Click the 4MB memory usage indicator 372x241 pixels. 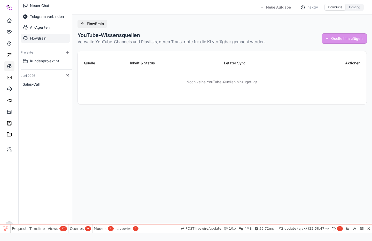(x=245, y=229)
